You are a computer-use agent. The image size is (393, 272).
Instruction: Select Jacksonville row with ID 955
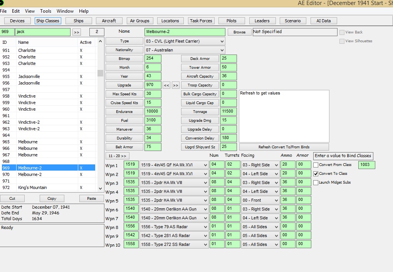pos(48,76)
